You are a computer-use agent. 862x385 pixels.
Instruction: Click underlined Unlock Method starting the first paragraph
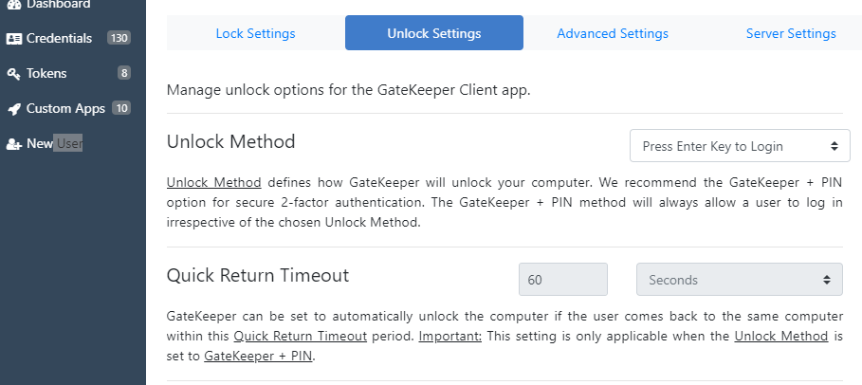[213, 183]
